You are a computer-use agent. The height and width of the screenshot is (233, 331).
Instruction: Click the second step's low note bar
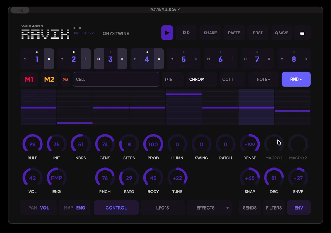tap(75, 123)
